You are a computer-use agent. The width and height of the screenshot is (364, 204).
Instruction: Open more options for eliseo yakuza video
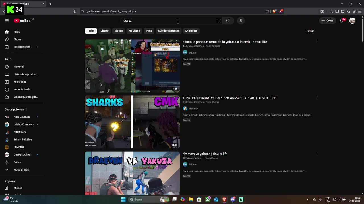[x=318, y=41]
